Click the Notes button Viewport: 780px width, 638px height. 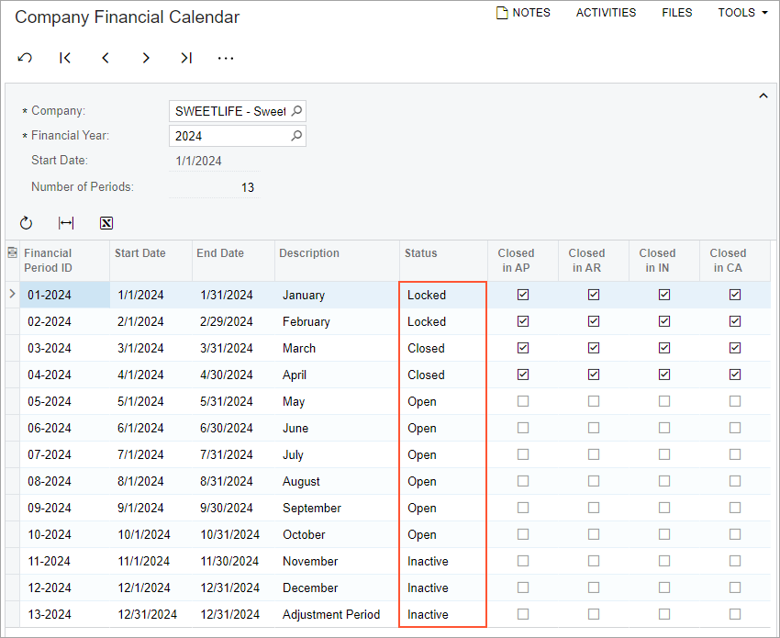tap(523, 13)
